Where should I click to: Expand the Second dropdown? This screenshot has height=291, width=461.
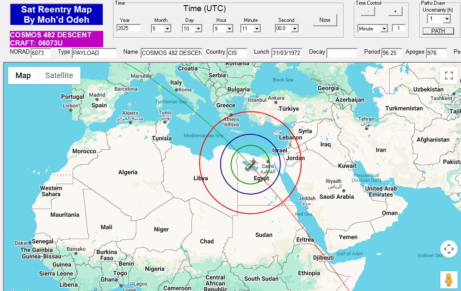pos(295,29)
